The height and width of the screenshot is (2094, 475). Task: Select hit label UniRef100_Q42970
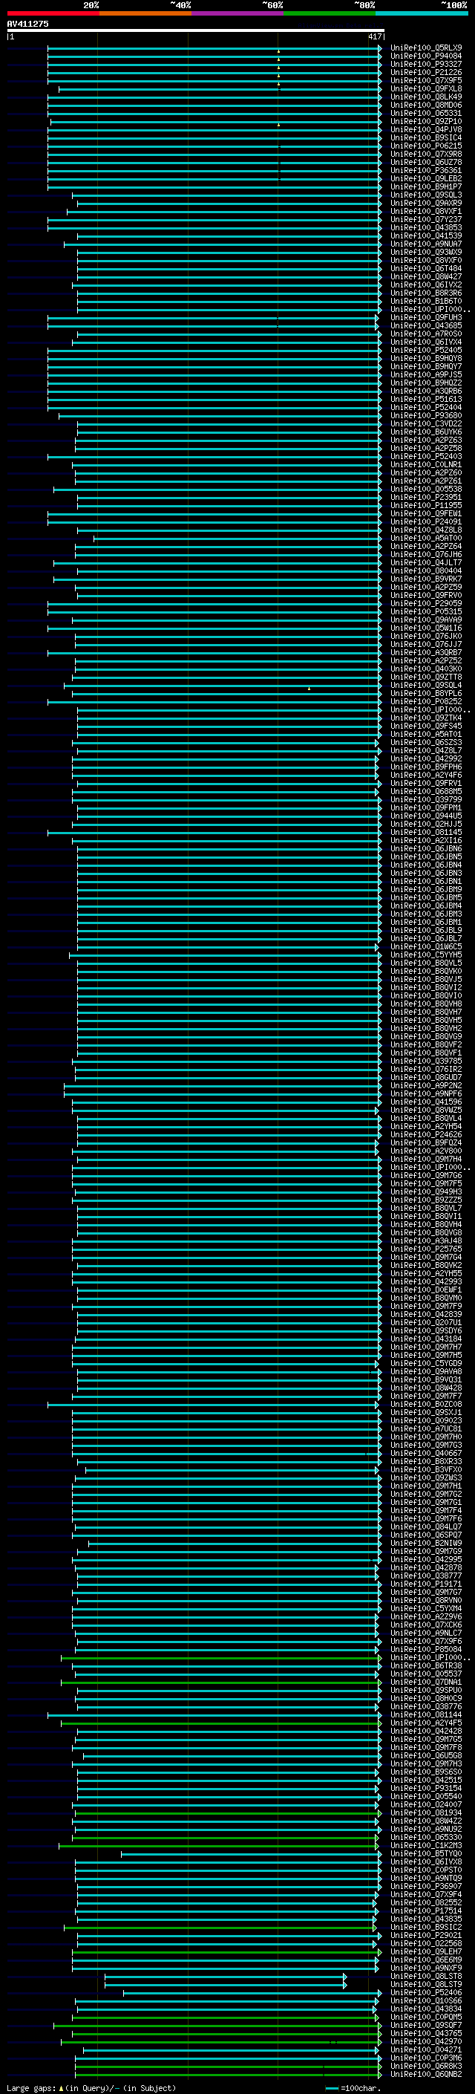[x=426, y=2042]
